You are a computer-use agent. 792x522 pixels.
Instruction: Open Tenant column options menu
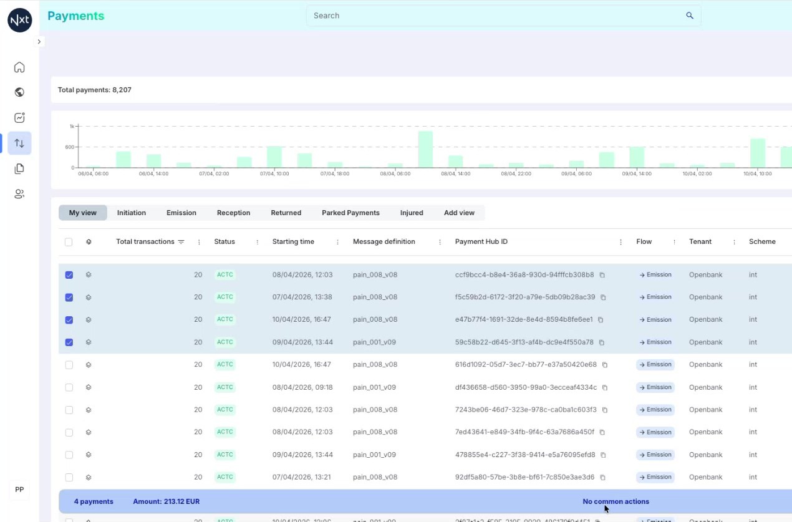[734, 242]
